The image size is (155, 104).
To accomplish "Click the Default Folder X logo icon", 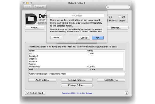I will (x=31, y=19).
